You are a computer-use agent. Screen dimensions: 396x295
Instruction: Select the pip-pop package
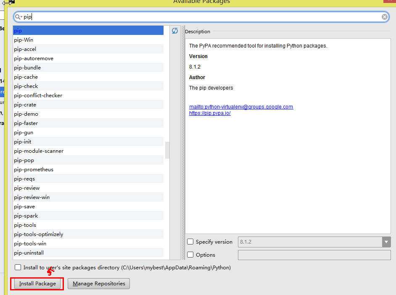point(88,160)
